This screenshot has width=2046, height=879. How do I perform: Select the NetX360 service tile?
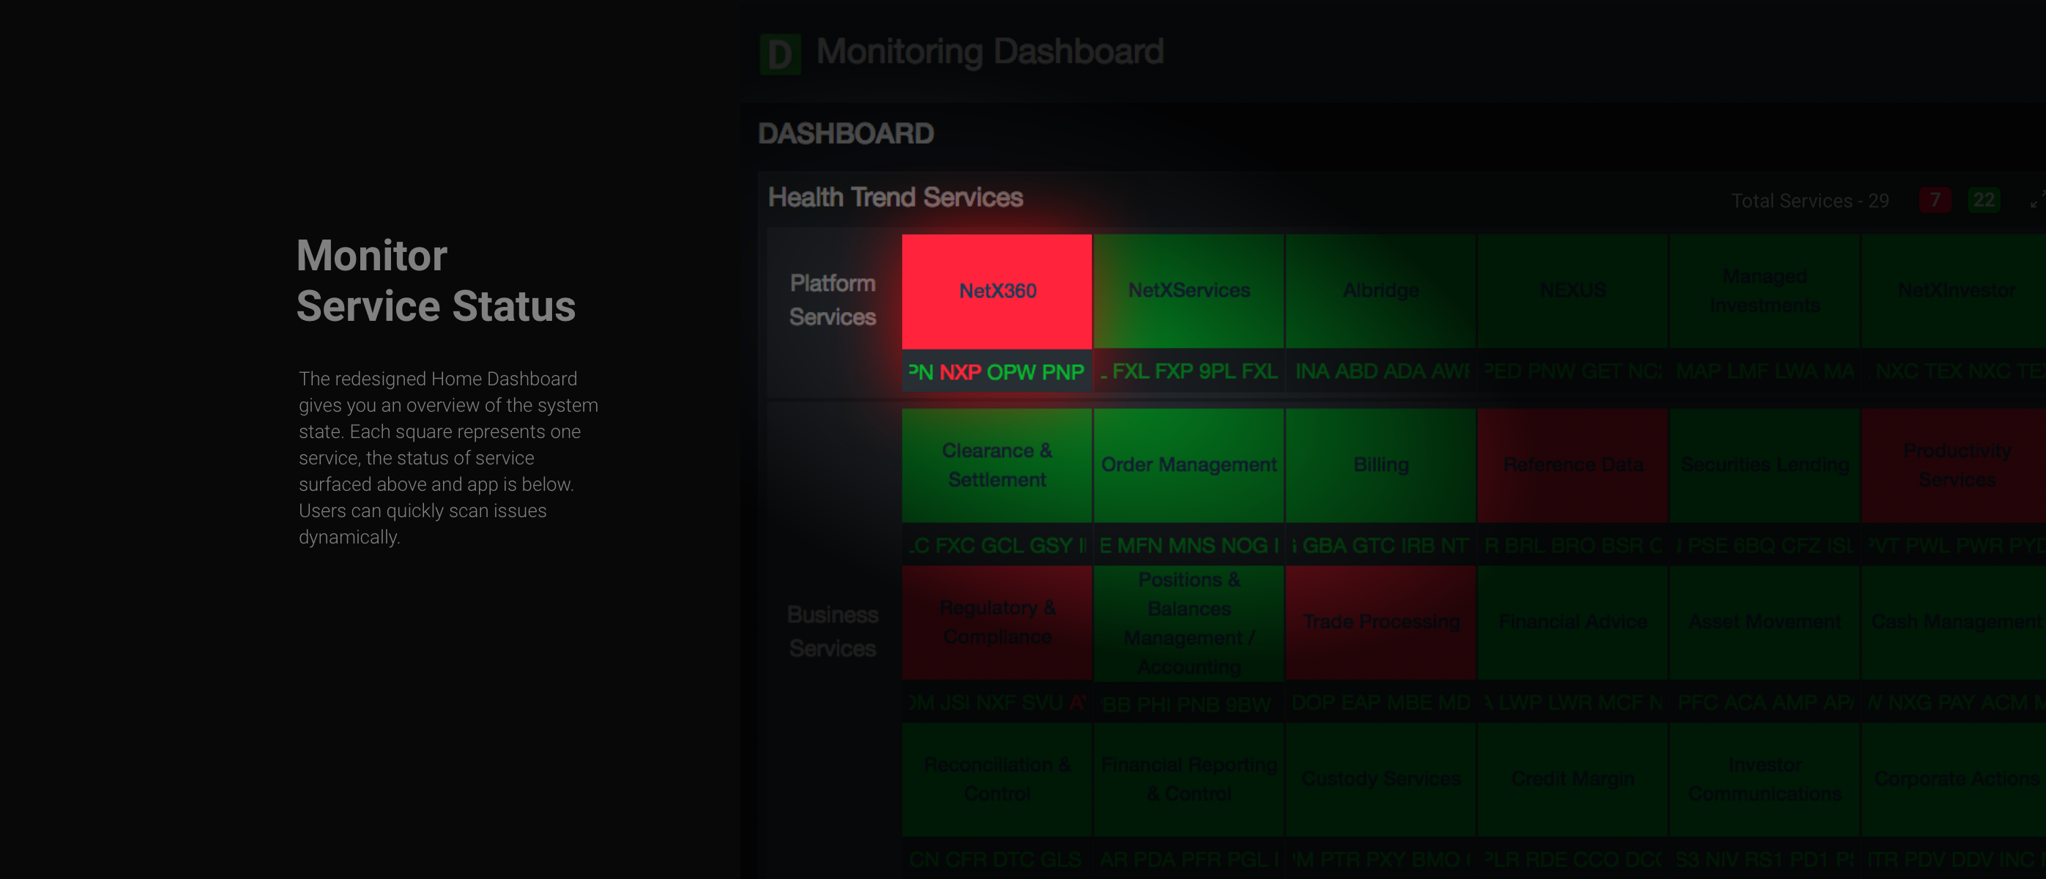click(997, 291)
